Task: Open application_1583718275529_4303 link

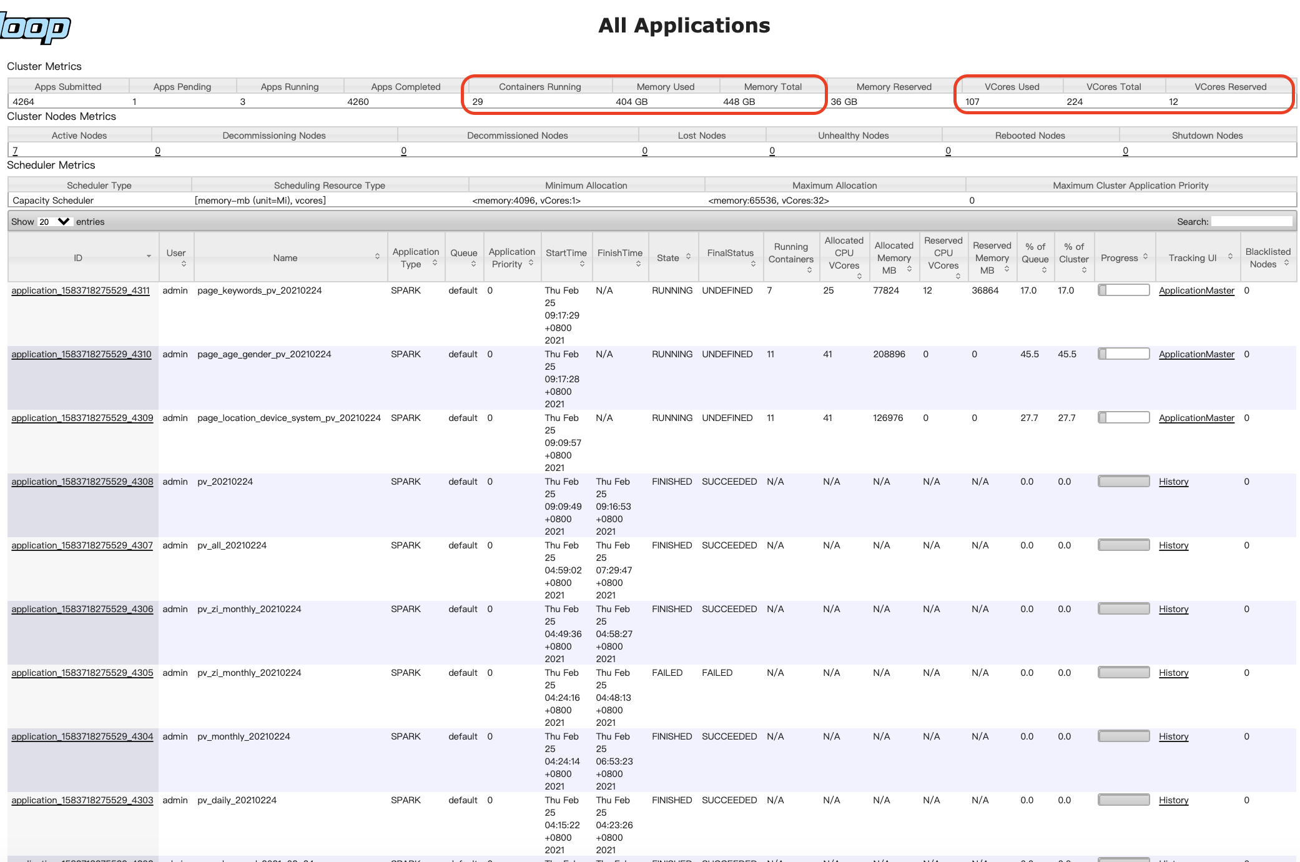Action: (x=82, y=800)
